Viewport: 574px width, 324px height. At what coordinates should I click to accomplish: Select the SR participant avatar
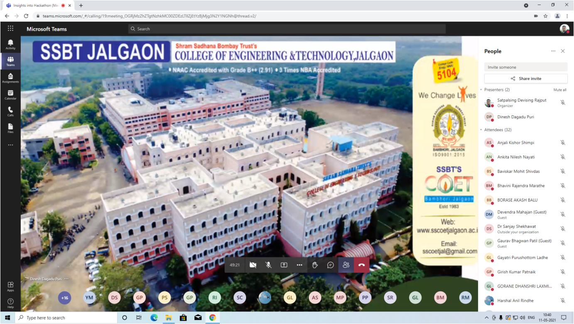pos(390,297)
